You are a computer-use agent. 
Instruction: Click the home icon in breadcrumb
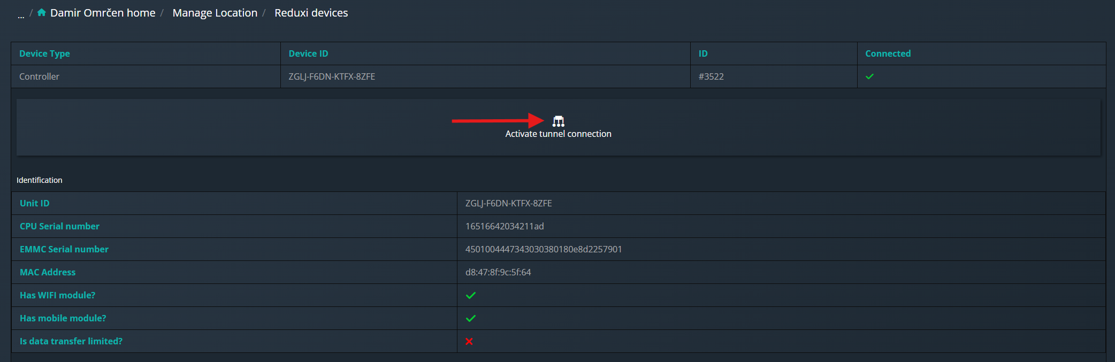(x=41, y=12)
